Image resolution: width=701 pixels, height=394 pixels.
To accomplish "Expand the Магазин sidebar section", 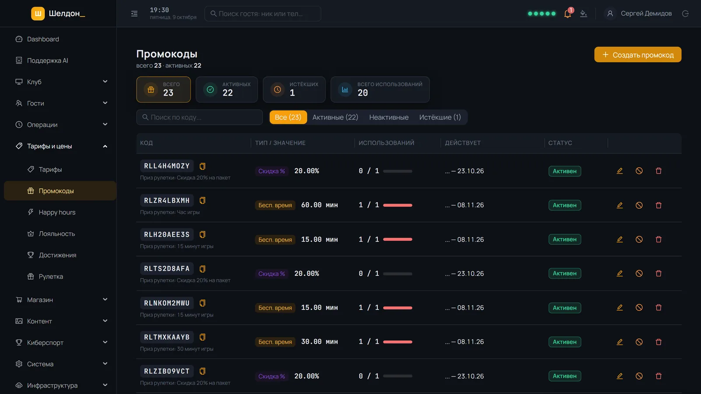I will point(60,300).
